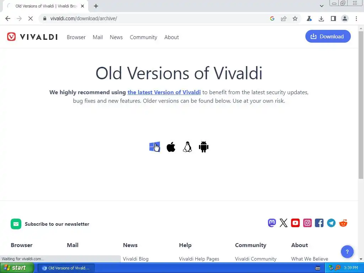Open the browser downloads icon
364x273 pixels.
(x=321, y=18)
